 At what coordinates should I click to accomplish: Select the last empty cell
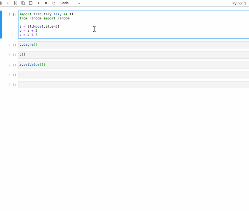tap(134, 85)
